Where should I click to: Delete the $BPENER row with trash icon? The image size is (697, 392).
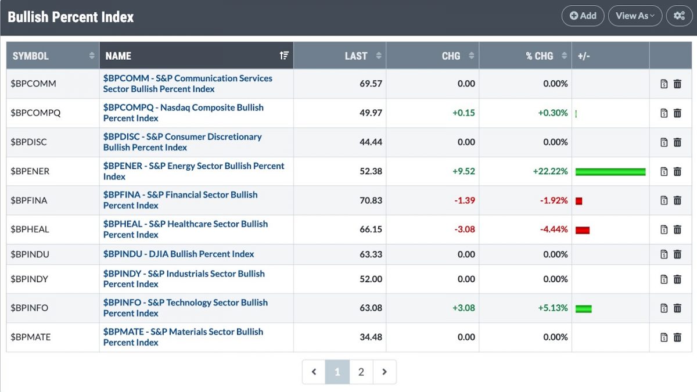[677, 171]
